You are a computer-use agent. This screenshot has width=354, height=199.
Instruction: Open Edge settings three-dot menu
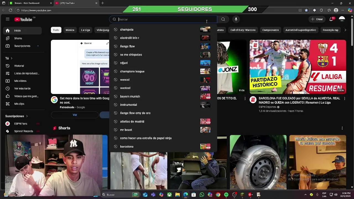click(x=343, y=10)
